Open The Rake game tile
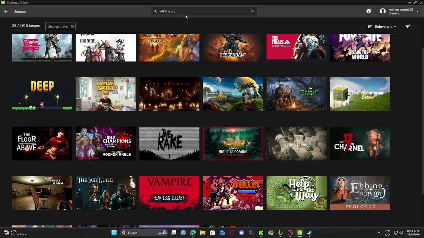The height and width of the screenshot is (238, 424). (x=169, y=143)
